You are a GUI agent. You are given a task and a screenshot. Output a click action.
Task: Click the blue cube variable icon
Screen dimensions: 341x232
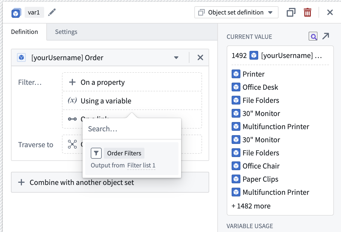point(16,13)
